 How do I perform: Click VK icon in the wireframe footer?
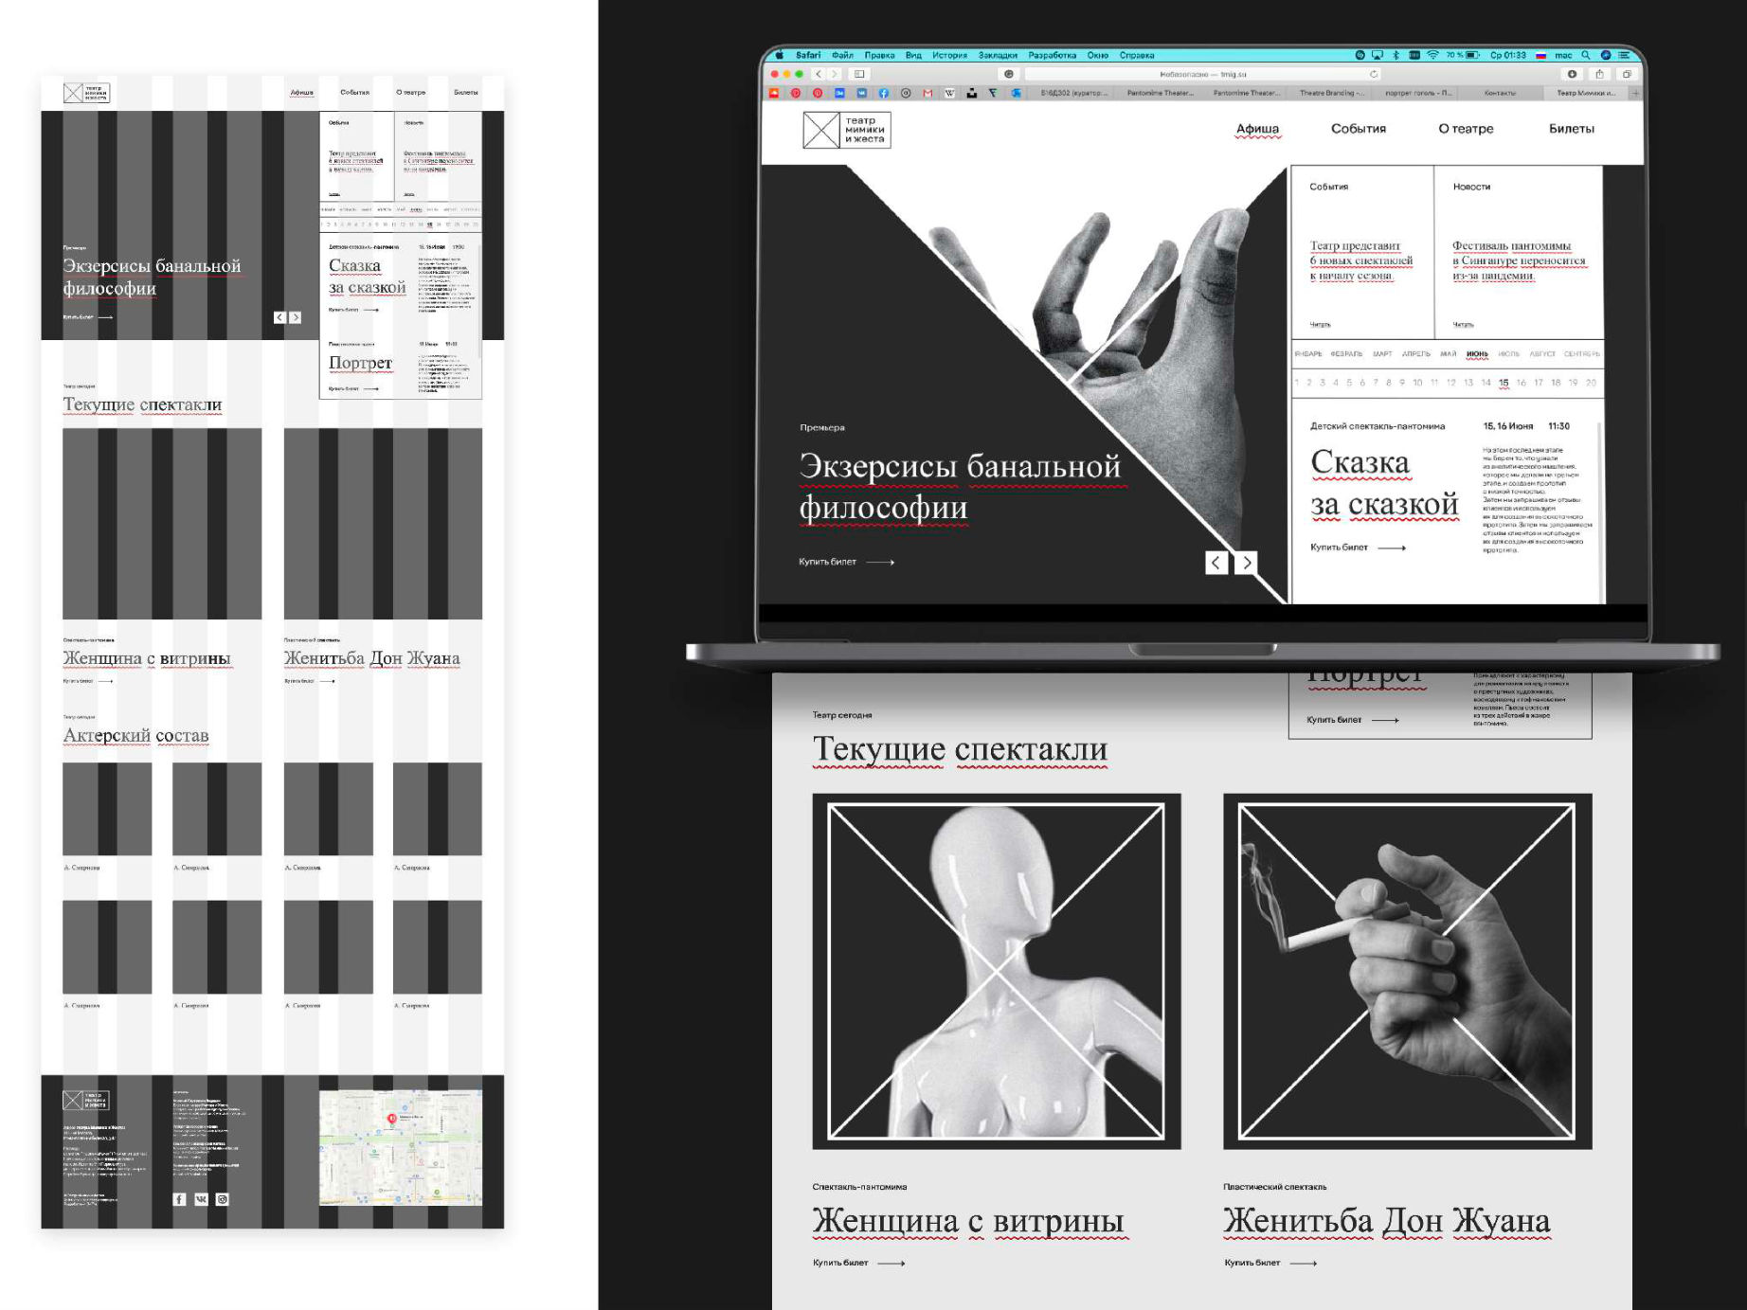click(x=201, y=1199)
